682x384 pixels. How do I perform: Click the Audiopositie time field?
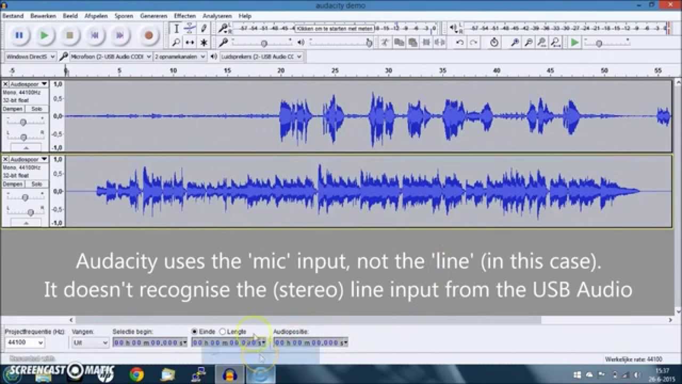311,342
